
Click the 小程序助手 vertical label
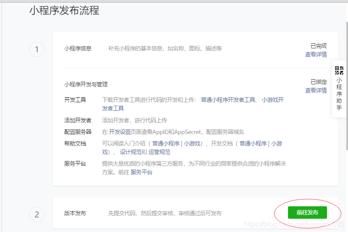339,94
